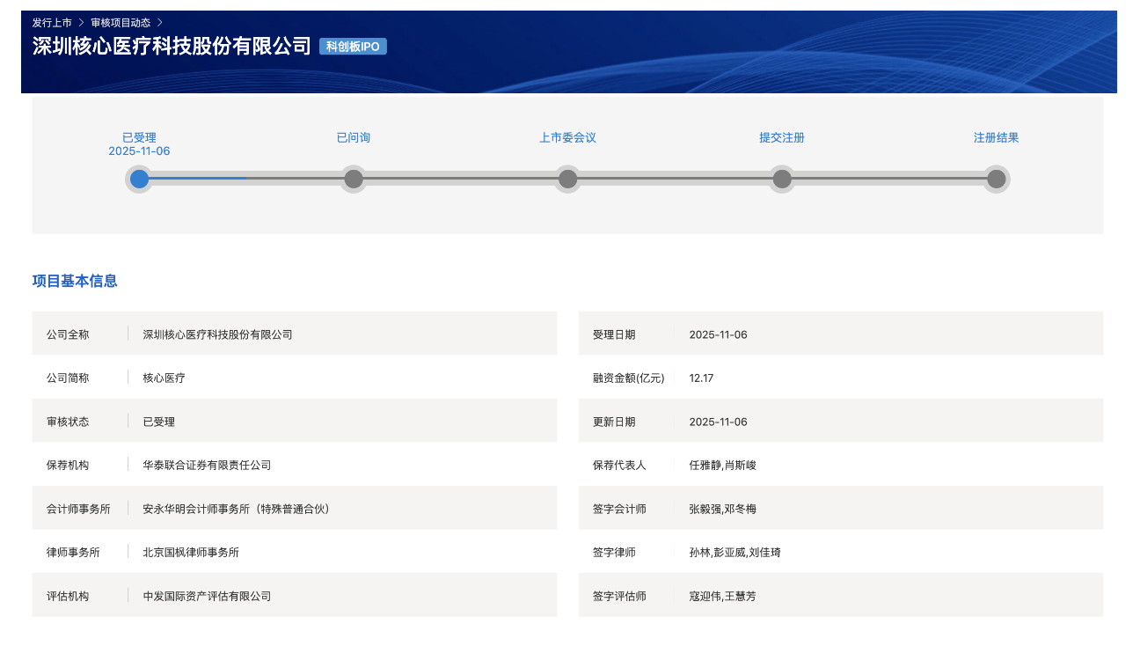Image resolution: width=1140 pixels, height=646 pixels.
Task: Click the law firm 北京国枫律师事务所
Action: coord(191,553)
